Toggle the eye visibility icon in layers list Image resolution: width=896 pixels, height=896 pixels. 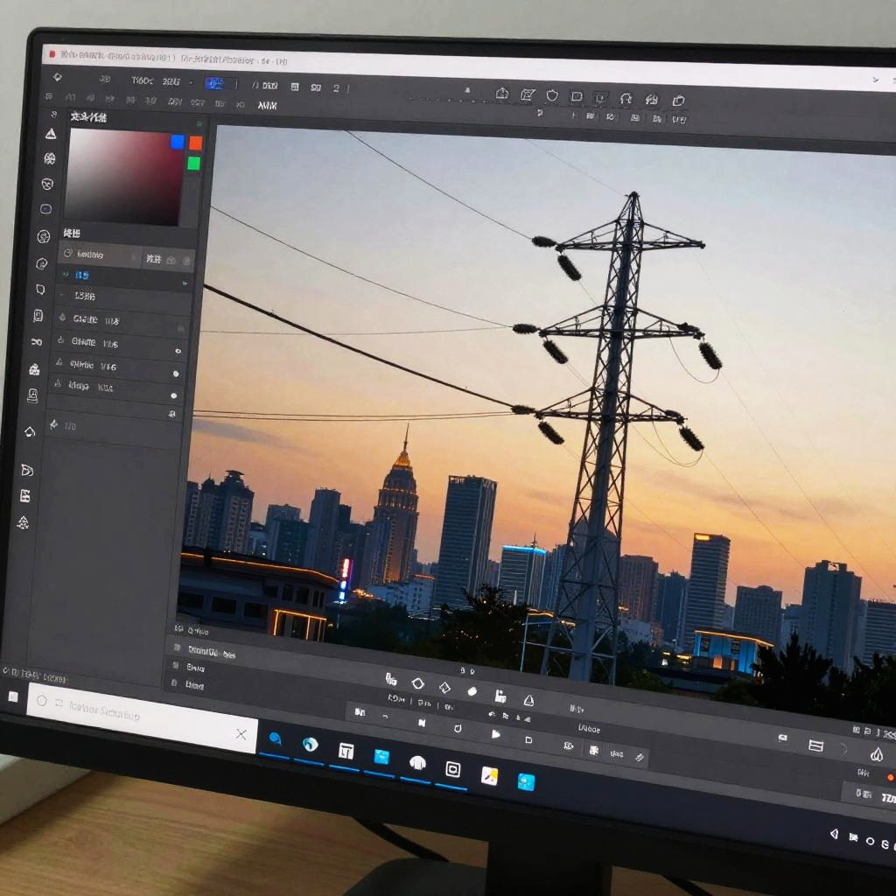[x=178, y=351]
